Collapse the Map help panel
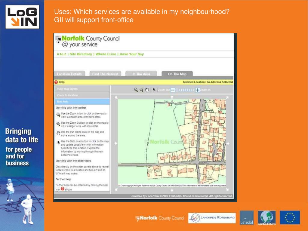The image size is (308, 231). 82,101
